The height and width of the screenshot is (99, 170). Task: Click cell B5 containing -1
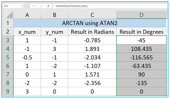pyautogui.click(x=54, y=57)
